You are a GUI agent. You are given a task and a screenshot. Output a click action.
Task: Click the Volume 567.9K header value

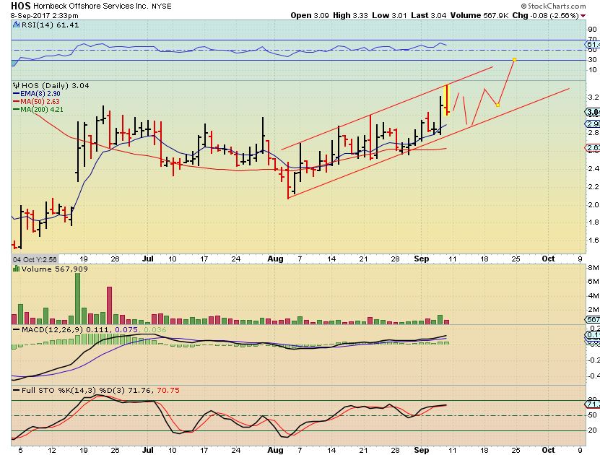(x=479, y=15)
